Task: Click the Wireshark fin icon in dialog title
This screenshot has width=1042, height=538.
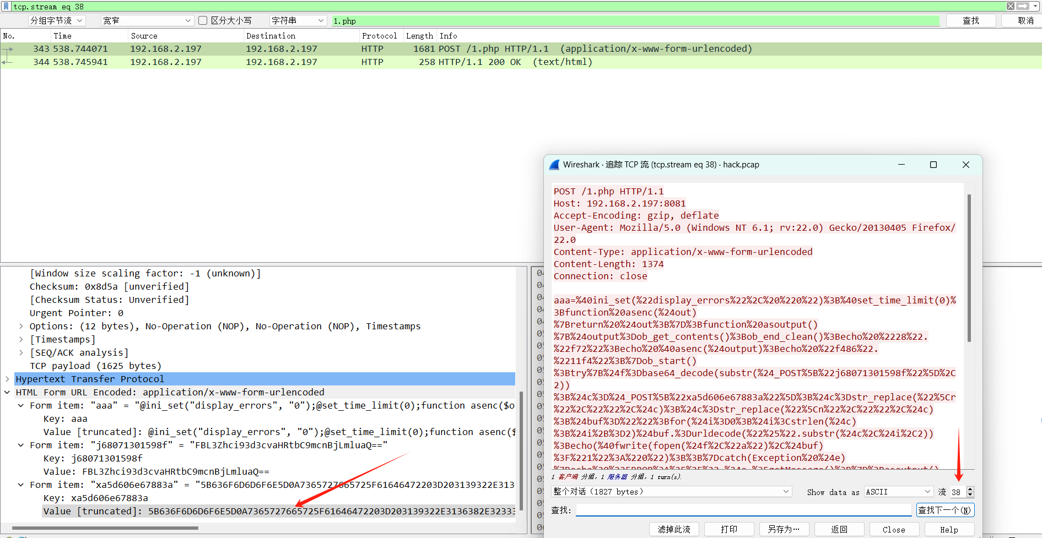Action: [x=554, y=165]
